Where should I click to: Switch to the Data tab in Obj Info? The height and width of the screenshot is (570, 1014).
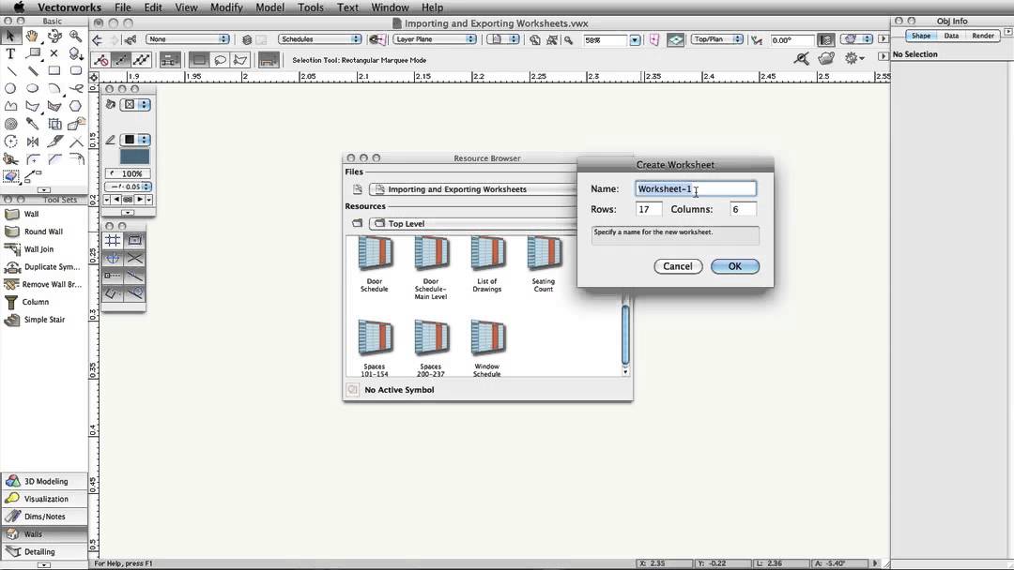951,36
